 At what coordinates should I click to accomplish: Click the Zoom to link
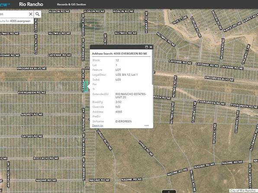(x=97, y=125)
